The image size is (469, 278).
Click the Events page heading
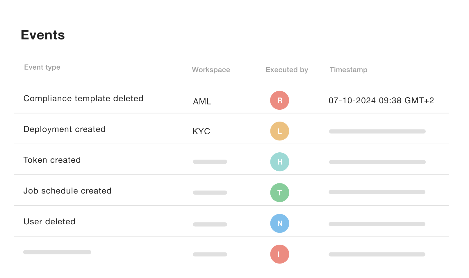pyautogui.click(x=43, y=35)
